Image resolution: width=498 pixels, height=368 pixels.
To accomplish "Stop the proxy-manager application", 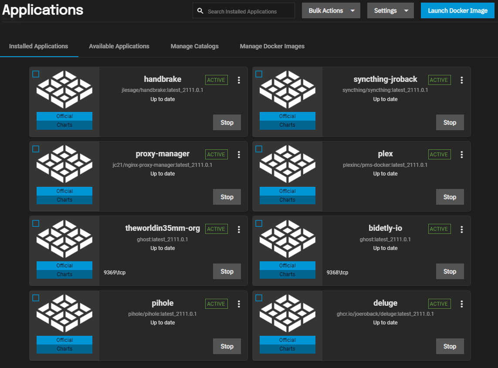I will tap(227, 197).
